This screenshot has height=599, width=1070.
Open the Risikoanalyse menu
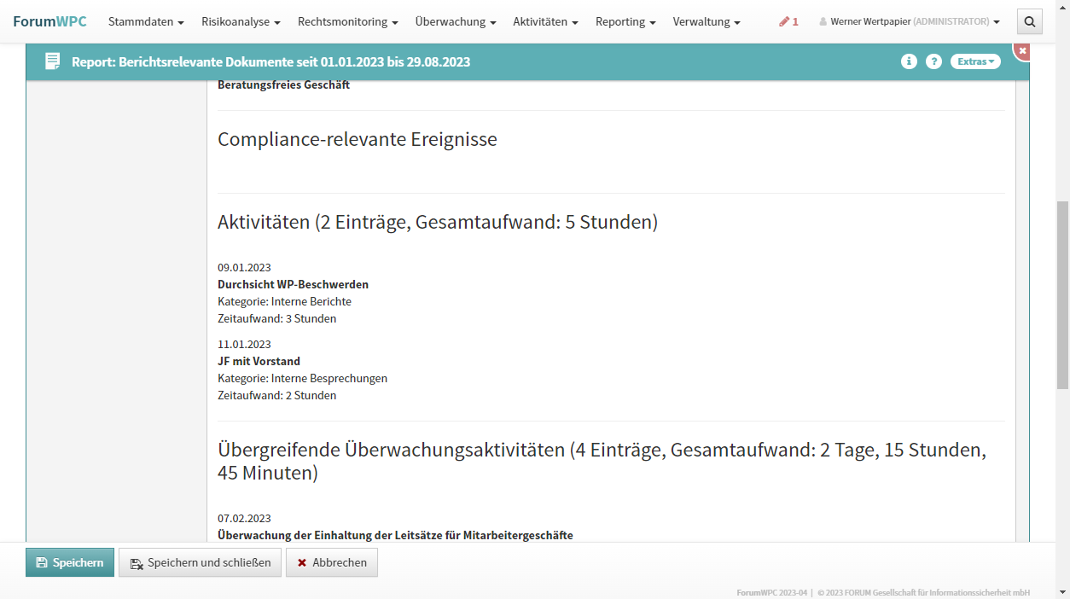coord(241,21)
